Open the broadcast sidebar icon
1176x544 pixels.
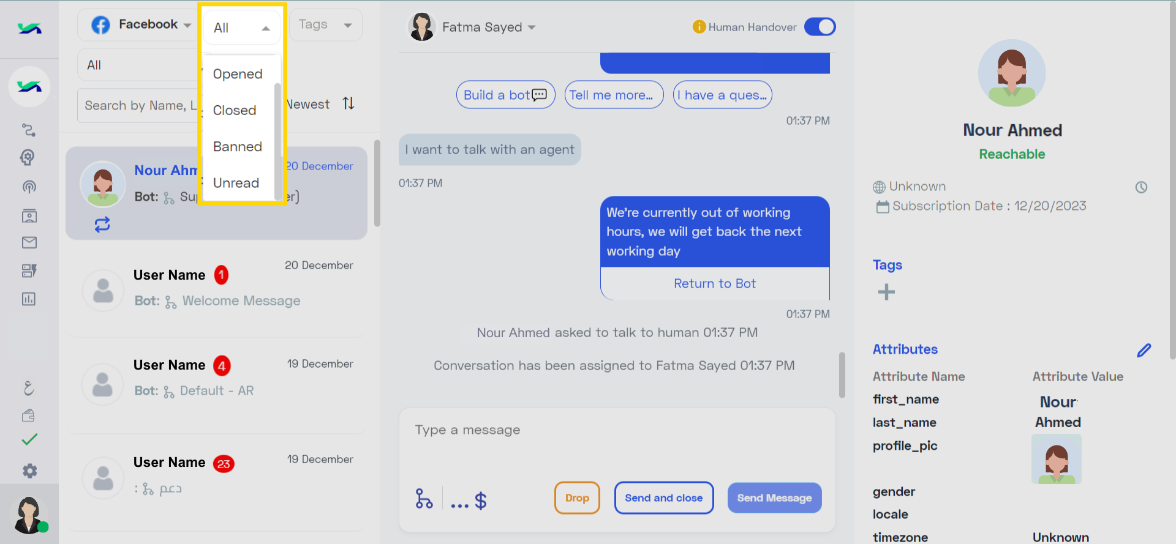pos(29,187)
